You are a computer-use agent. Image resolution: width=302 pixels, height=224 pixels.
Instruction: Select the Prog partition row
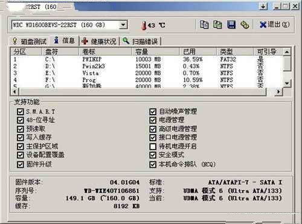tap(147, 80)
